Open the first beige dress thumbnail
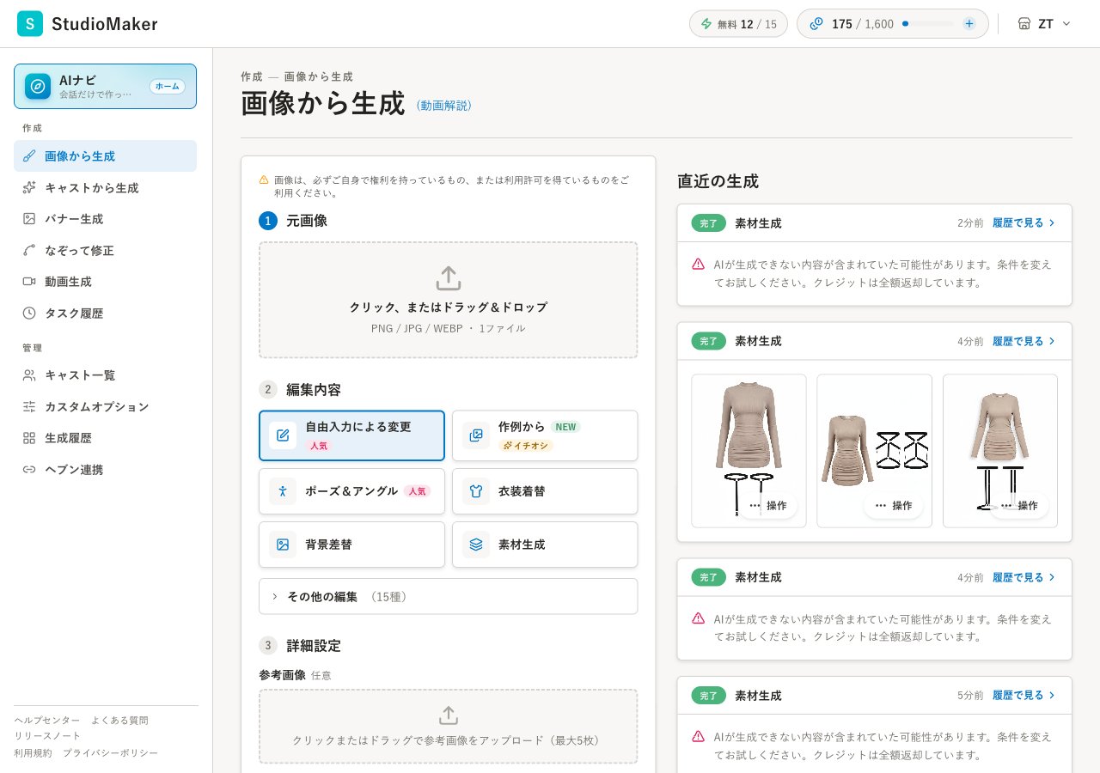 tap(749, 451)
